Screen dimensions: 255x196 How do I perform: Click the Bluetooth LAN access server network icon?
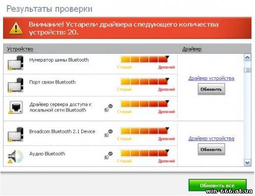click(x=16, y=107)
